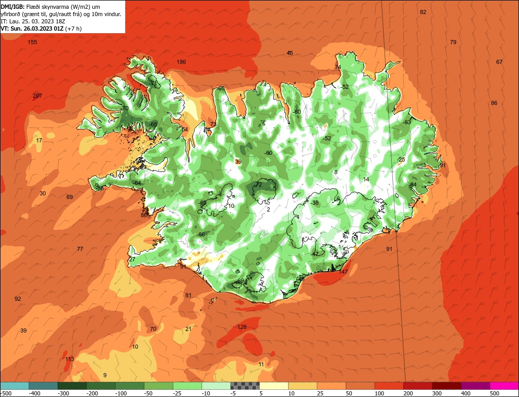
Task: Click the legend label '500'
Action: tap(495, 393)
